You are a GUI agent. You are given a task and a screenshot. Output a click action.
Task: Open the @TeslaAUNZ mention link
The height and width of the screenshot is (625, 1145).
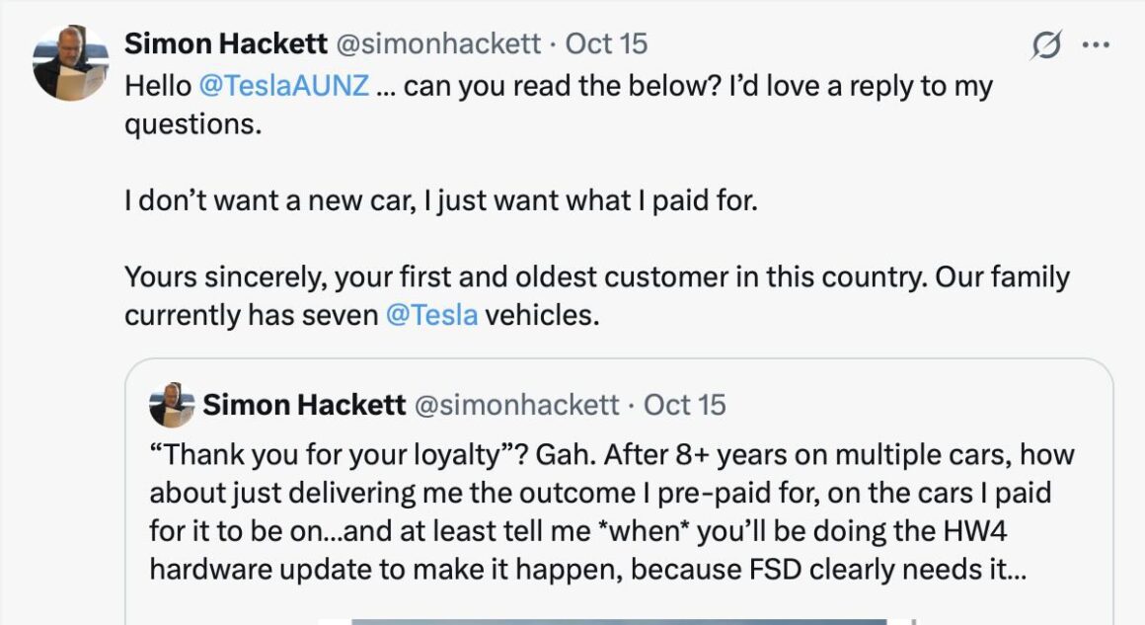[x=284, y=86]
